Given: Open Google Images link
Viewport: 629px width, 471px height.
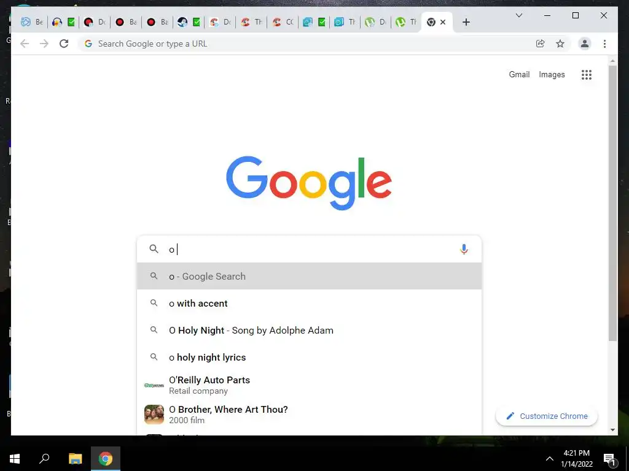Looking at the screenshot, I should tap(552, 74).
